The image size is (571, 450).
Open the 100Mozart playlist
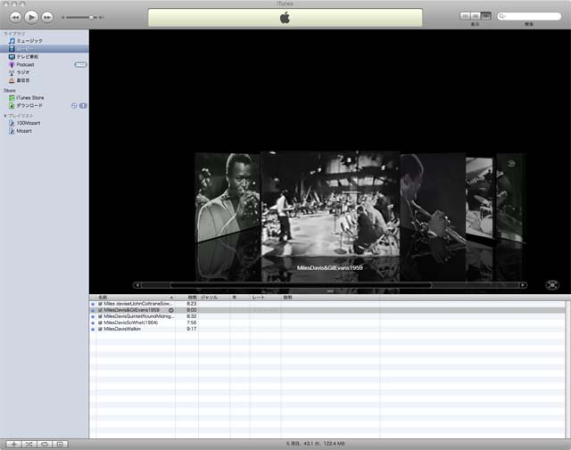pyautogui.click(x=44, y=123)
